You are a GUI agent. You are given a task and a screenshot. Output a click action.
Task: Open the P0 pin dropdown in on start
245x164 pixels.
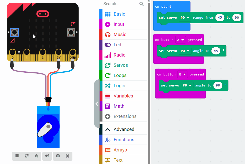click(185, 18)
